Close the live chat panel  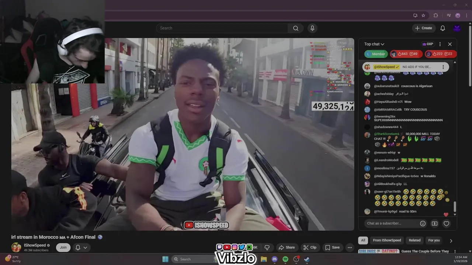[450, 44]
